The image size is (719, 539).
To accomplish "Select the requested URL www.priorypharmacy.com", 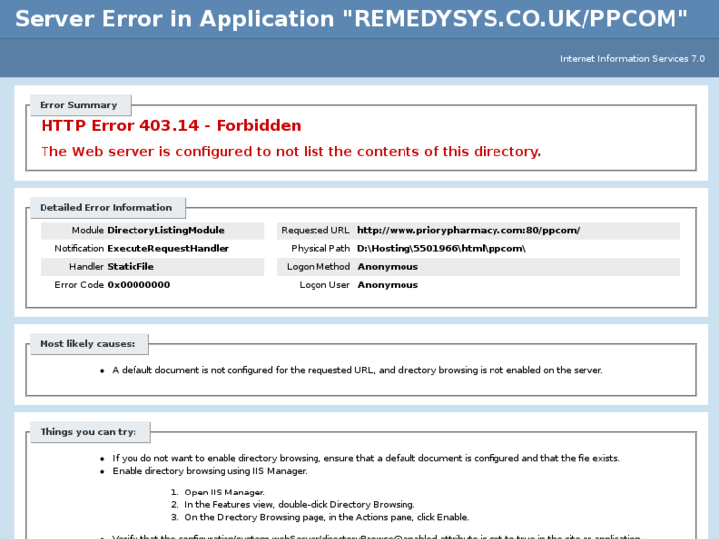I will pos(468,230).
